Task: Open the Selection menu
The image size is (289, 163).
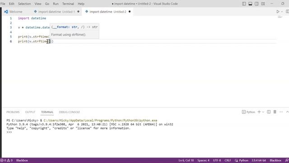Action: coord(24,4)
